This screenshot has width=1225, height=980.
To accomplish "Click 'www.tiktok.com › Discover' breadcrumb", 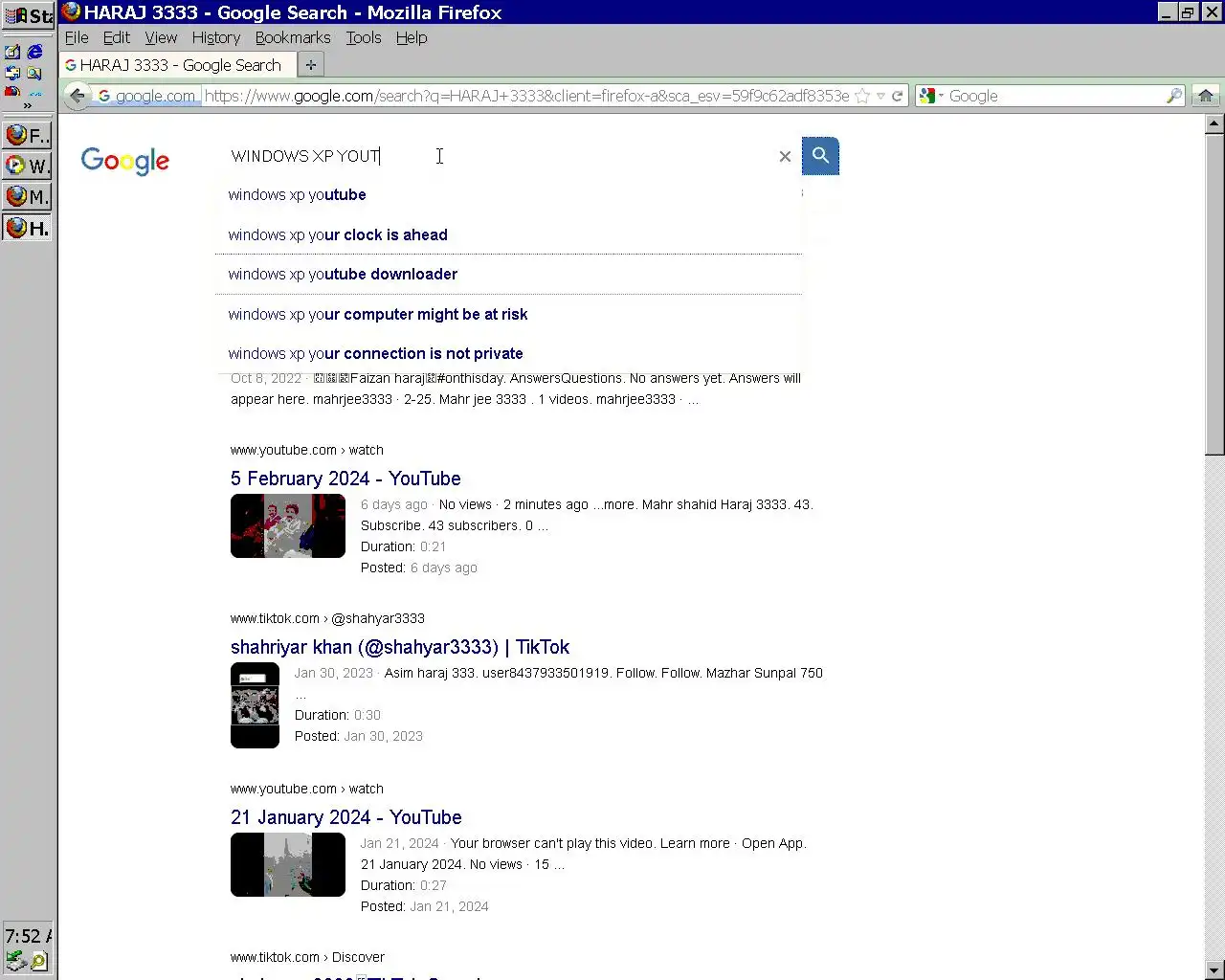I will coord(307,957).
